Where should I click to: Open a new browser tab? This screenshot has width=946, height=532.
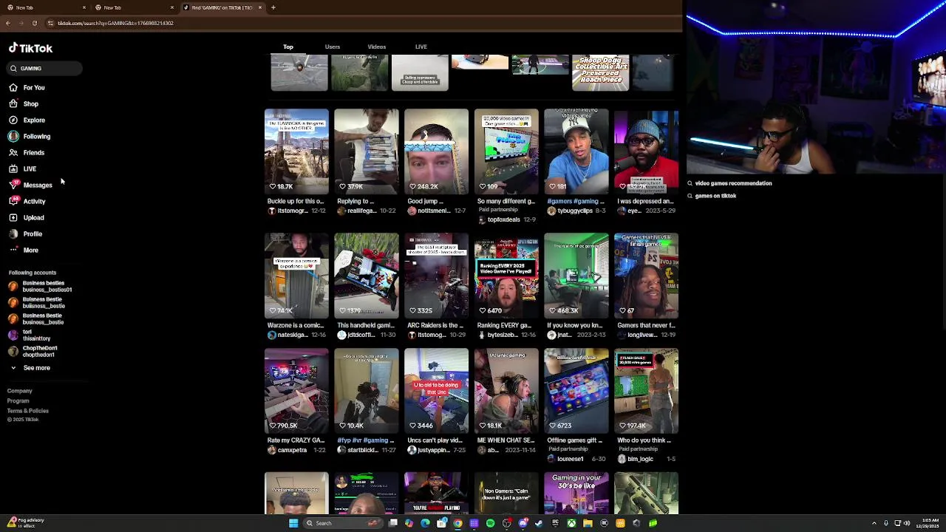tap(273, 7)
